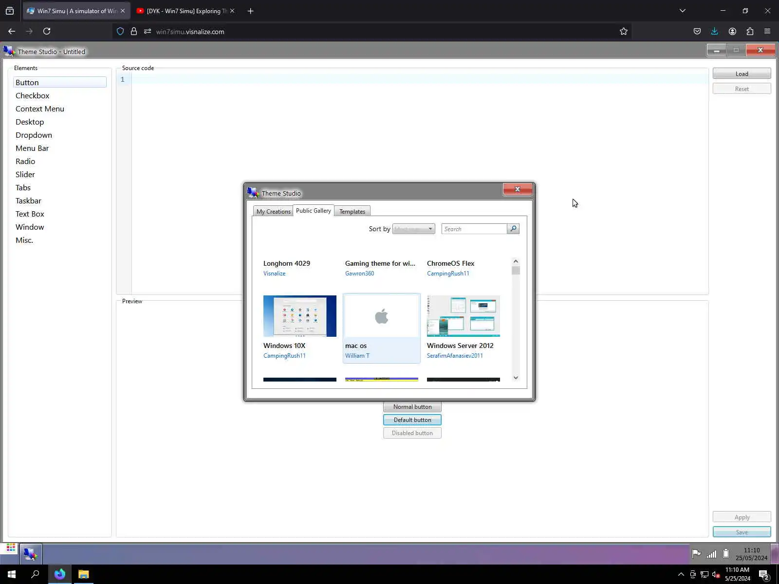Screen dimensions: 779x584
Task: Open the Templates tab
Action: tap(352, 211)
